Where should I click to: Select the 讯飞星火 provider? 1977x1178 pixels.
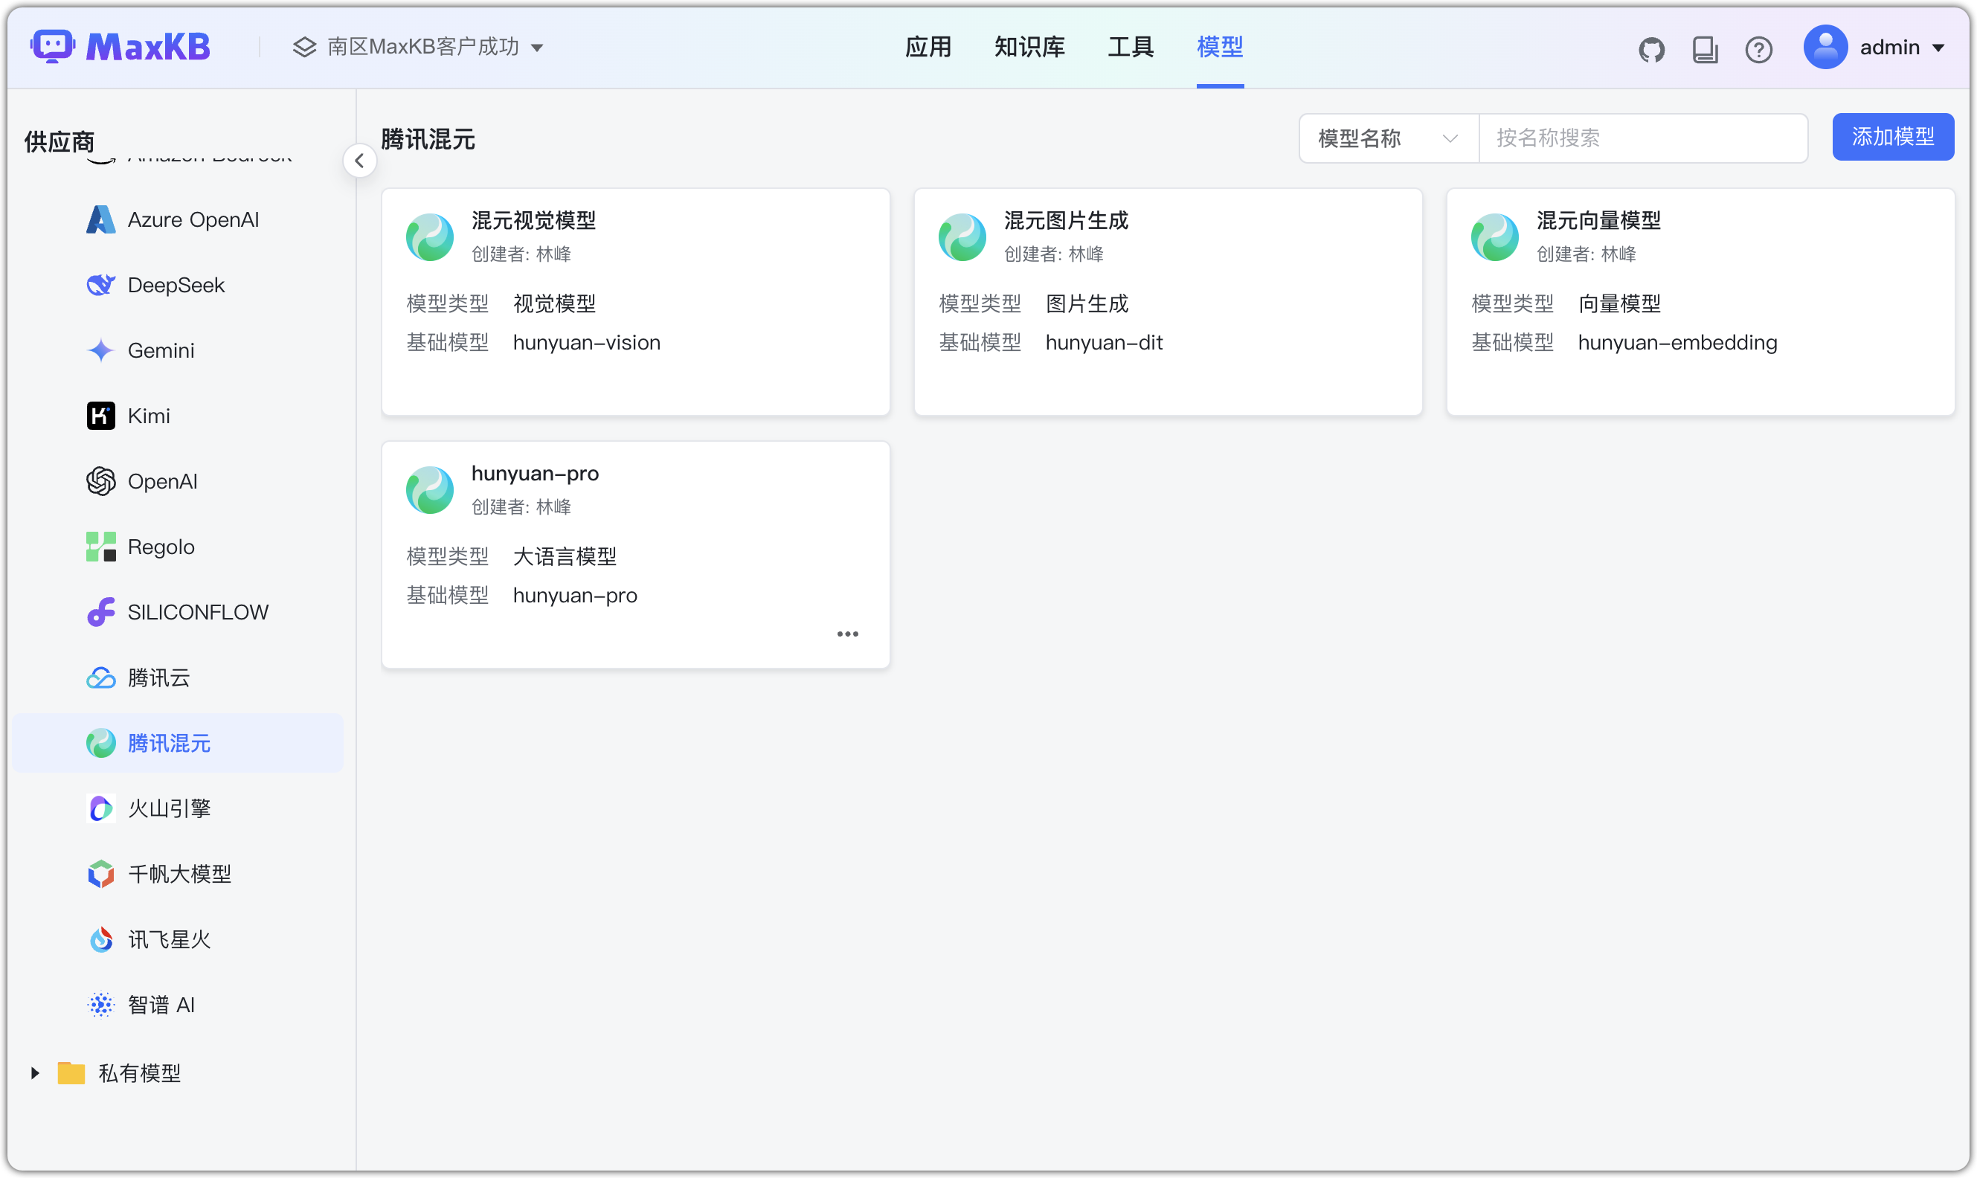click(x=178, y=939)
